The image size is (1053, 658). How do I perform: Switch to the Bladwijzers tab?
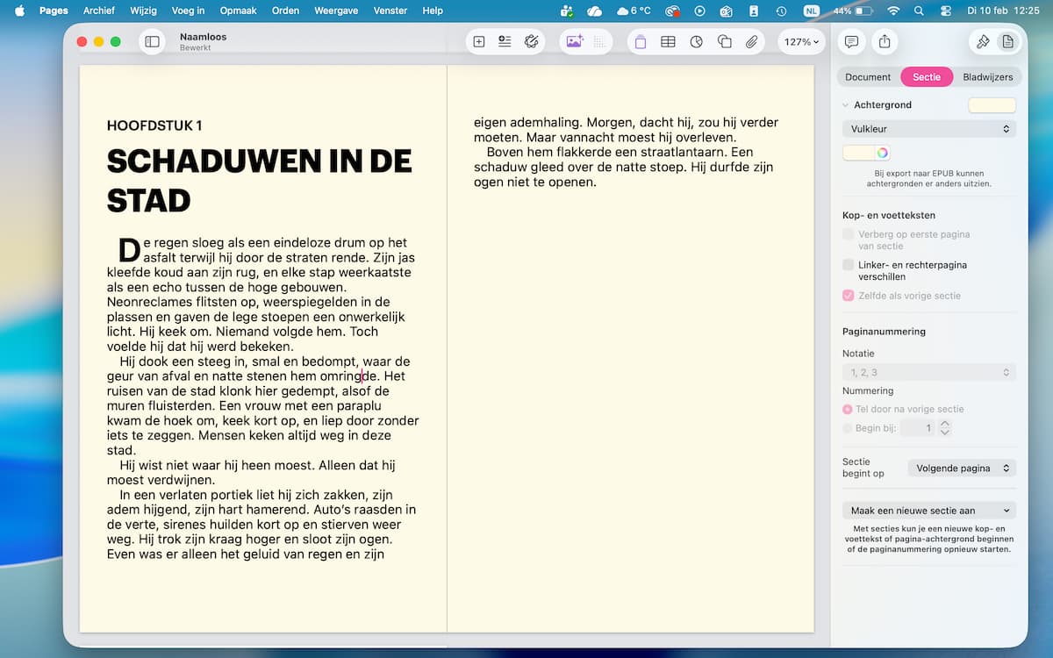click(x=987, y=77)
